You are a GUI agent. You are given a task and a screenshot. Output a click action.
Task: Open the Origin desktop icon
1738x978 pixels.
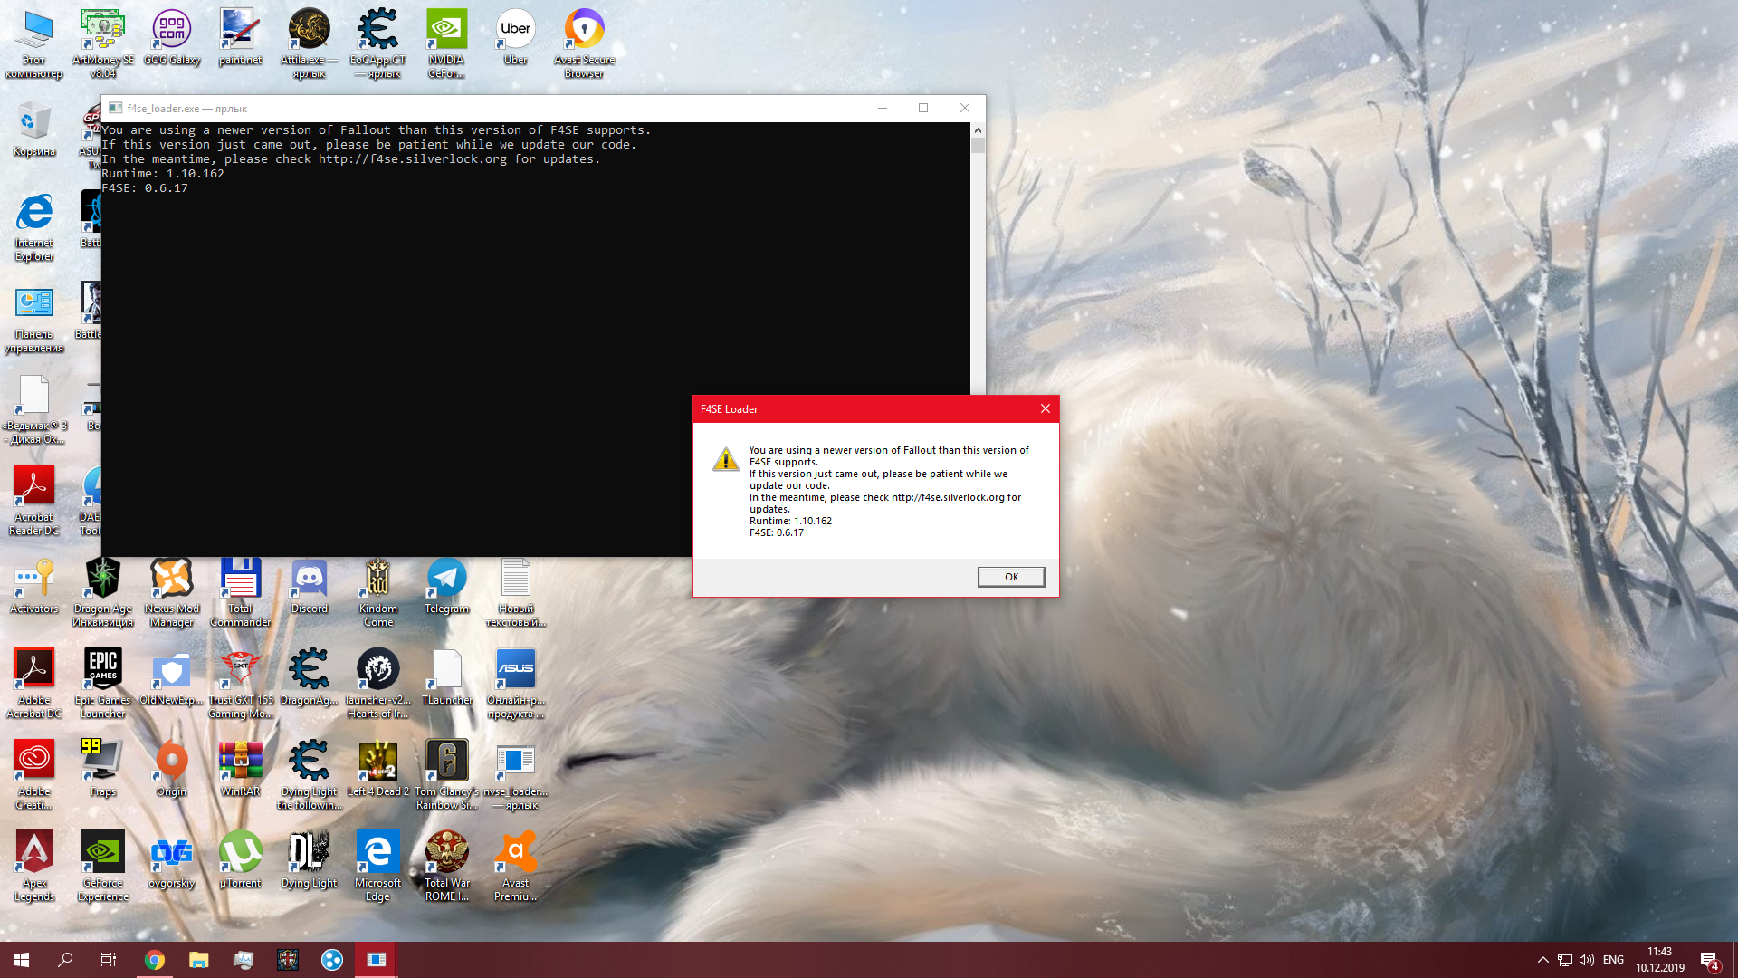click(x=172, y=762)
